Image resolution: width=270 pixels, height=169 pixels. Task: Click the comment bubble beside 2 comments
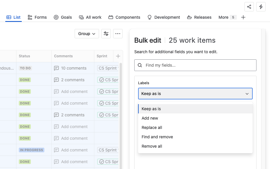pyautogui.click(x=56, y=80)
